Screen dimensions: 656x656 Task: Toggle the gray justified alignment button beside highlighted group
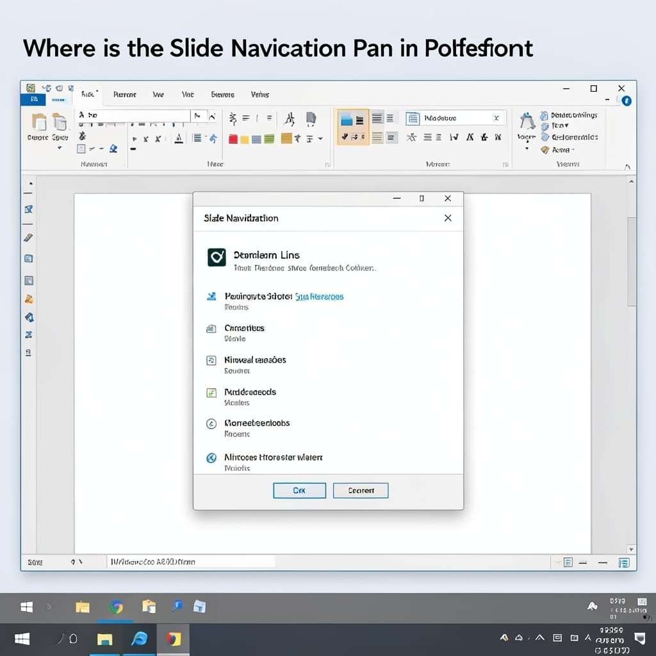click(377, 119)
